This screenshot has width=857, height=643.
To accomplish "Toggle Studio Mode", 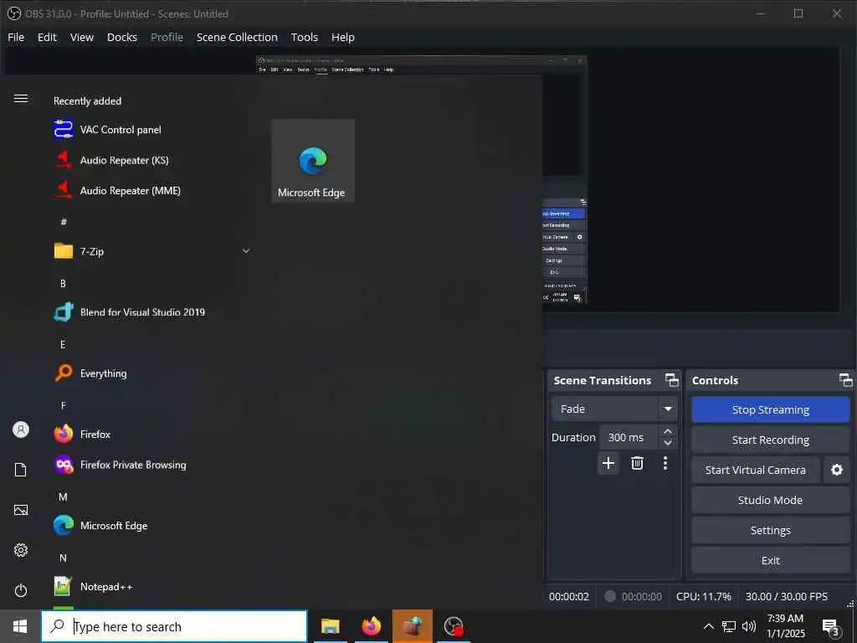I will coord(771,500).
